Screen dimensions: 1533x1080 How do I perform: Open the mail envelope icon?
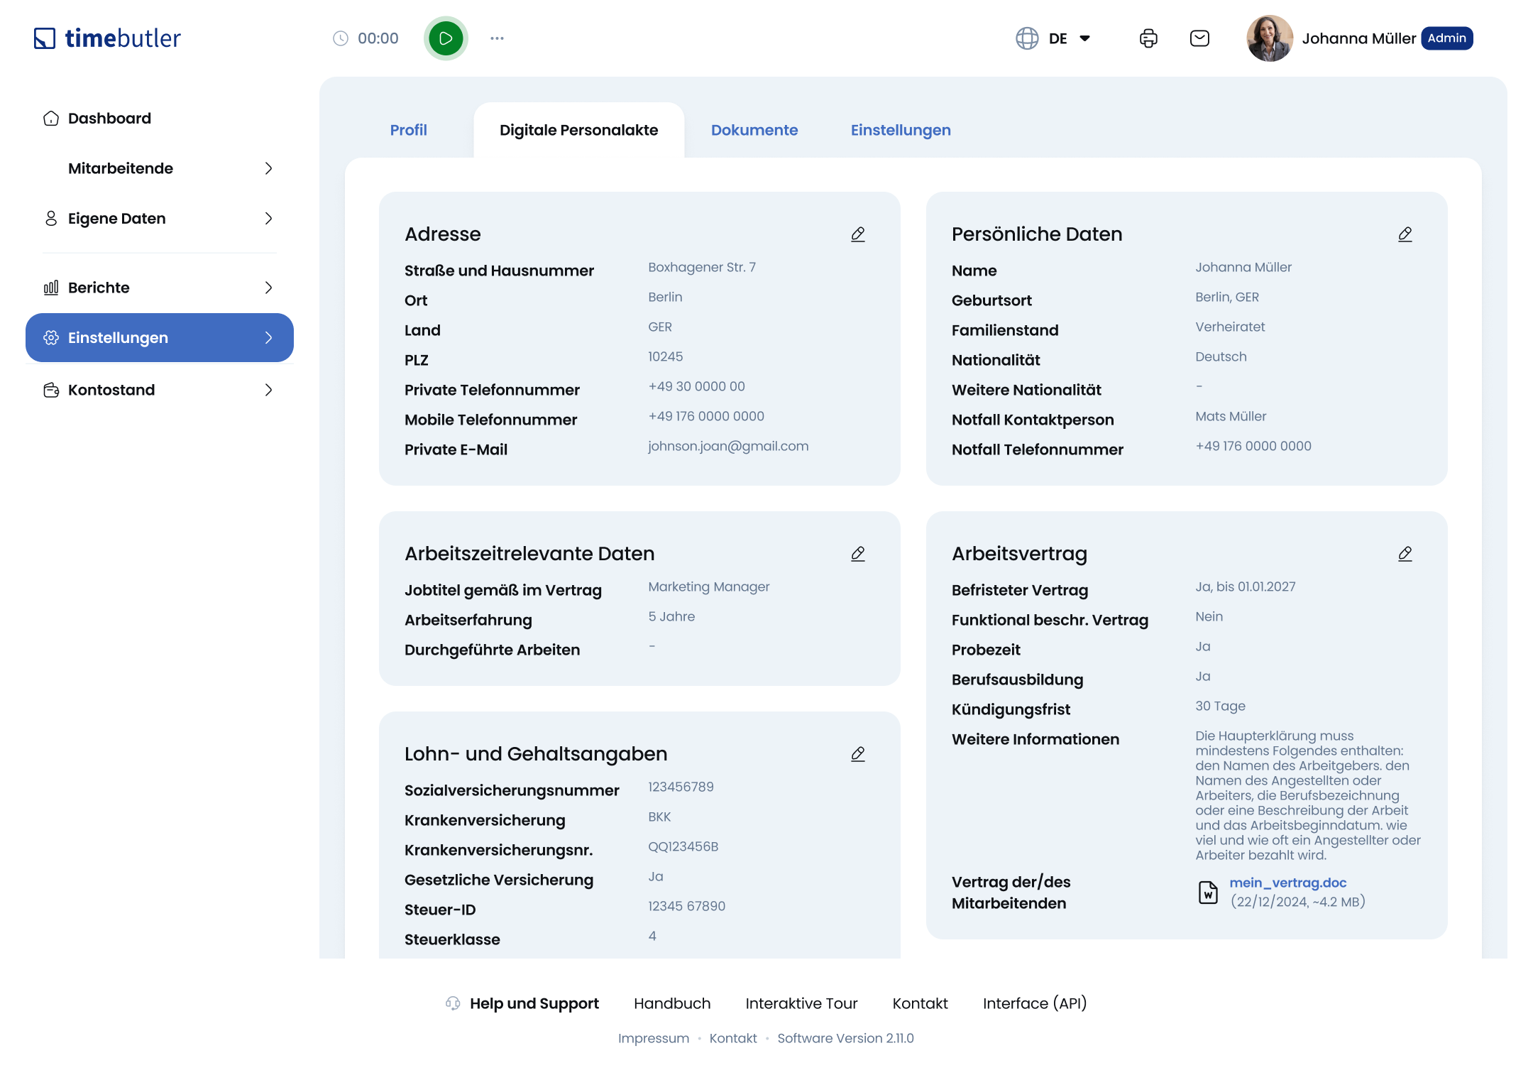1199,38
